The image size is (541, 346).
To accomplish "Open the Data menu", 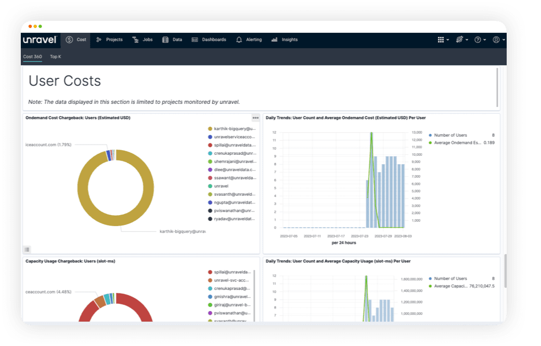I will tap(172, 40).
